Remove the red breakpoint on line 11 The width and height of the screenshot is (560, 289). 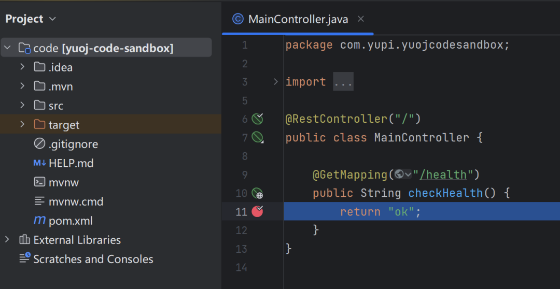(x=257, y=211)
